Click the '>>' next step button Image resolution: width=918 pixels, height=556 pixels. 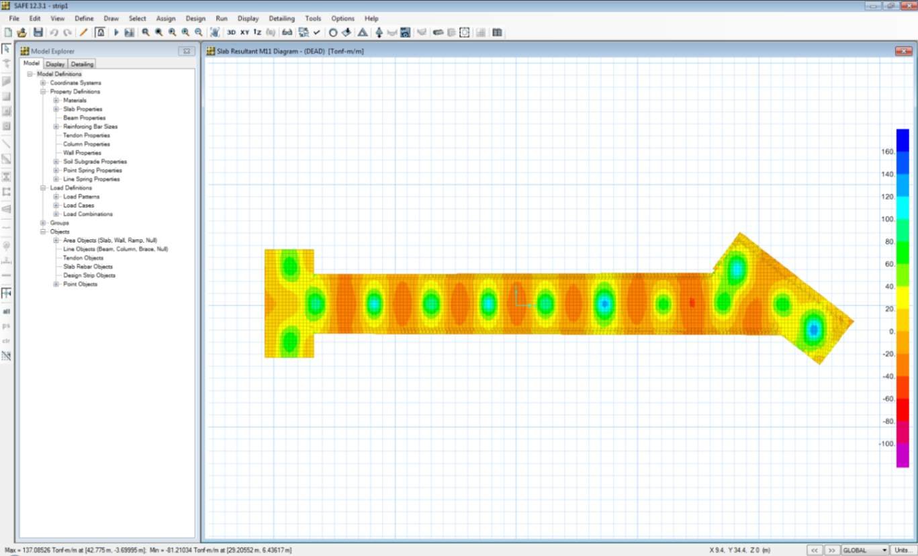(831, 550)
